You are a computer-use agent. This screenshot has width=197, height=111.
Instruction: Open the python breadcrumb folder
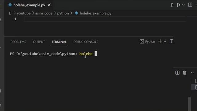click(63, 13)
